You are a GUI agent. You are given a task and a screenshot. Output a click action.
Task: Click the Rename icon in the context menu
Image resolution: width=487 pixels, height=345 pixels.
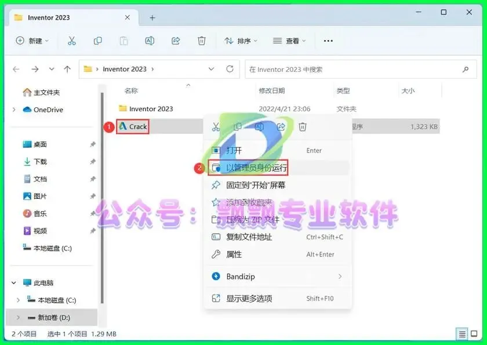(259, 127)
